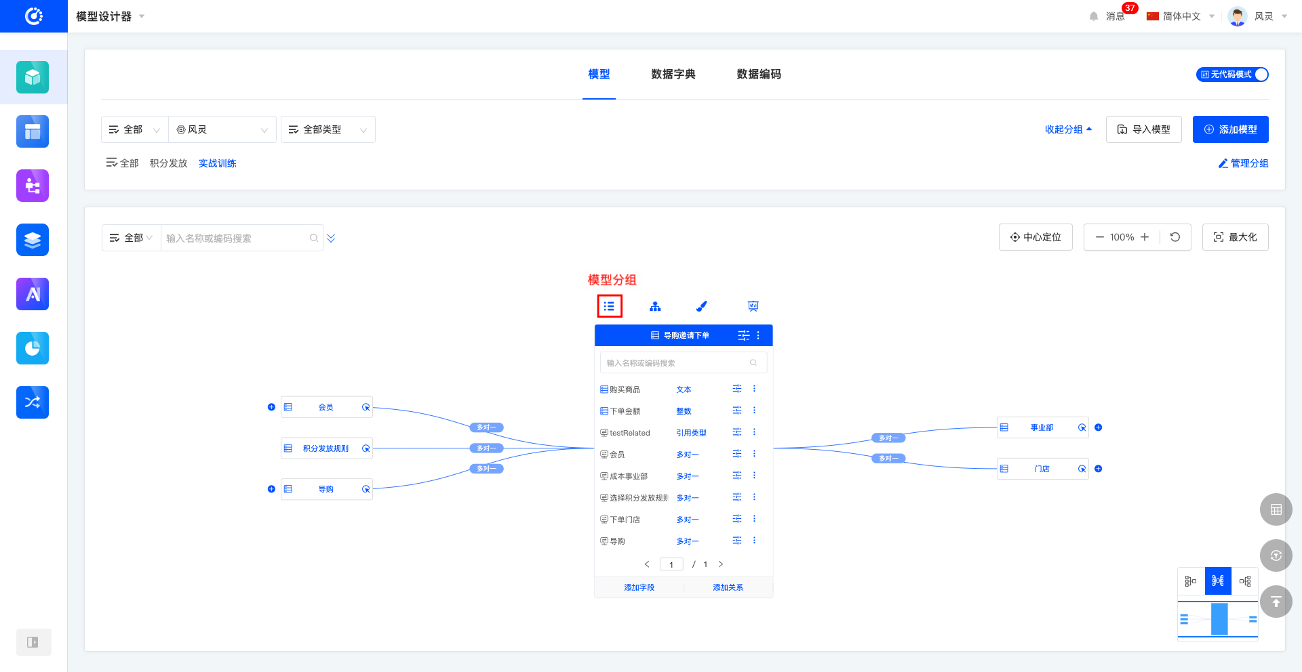The image size is (1302, 672).
Task: Switch to the 数据编码 tab
Action: coord(759,75)
